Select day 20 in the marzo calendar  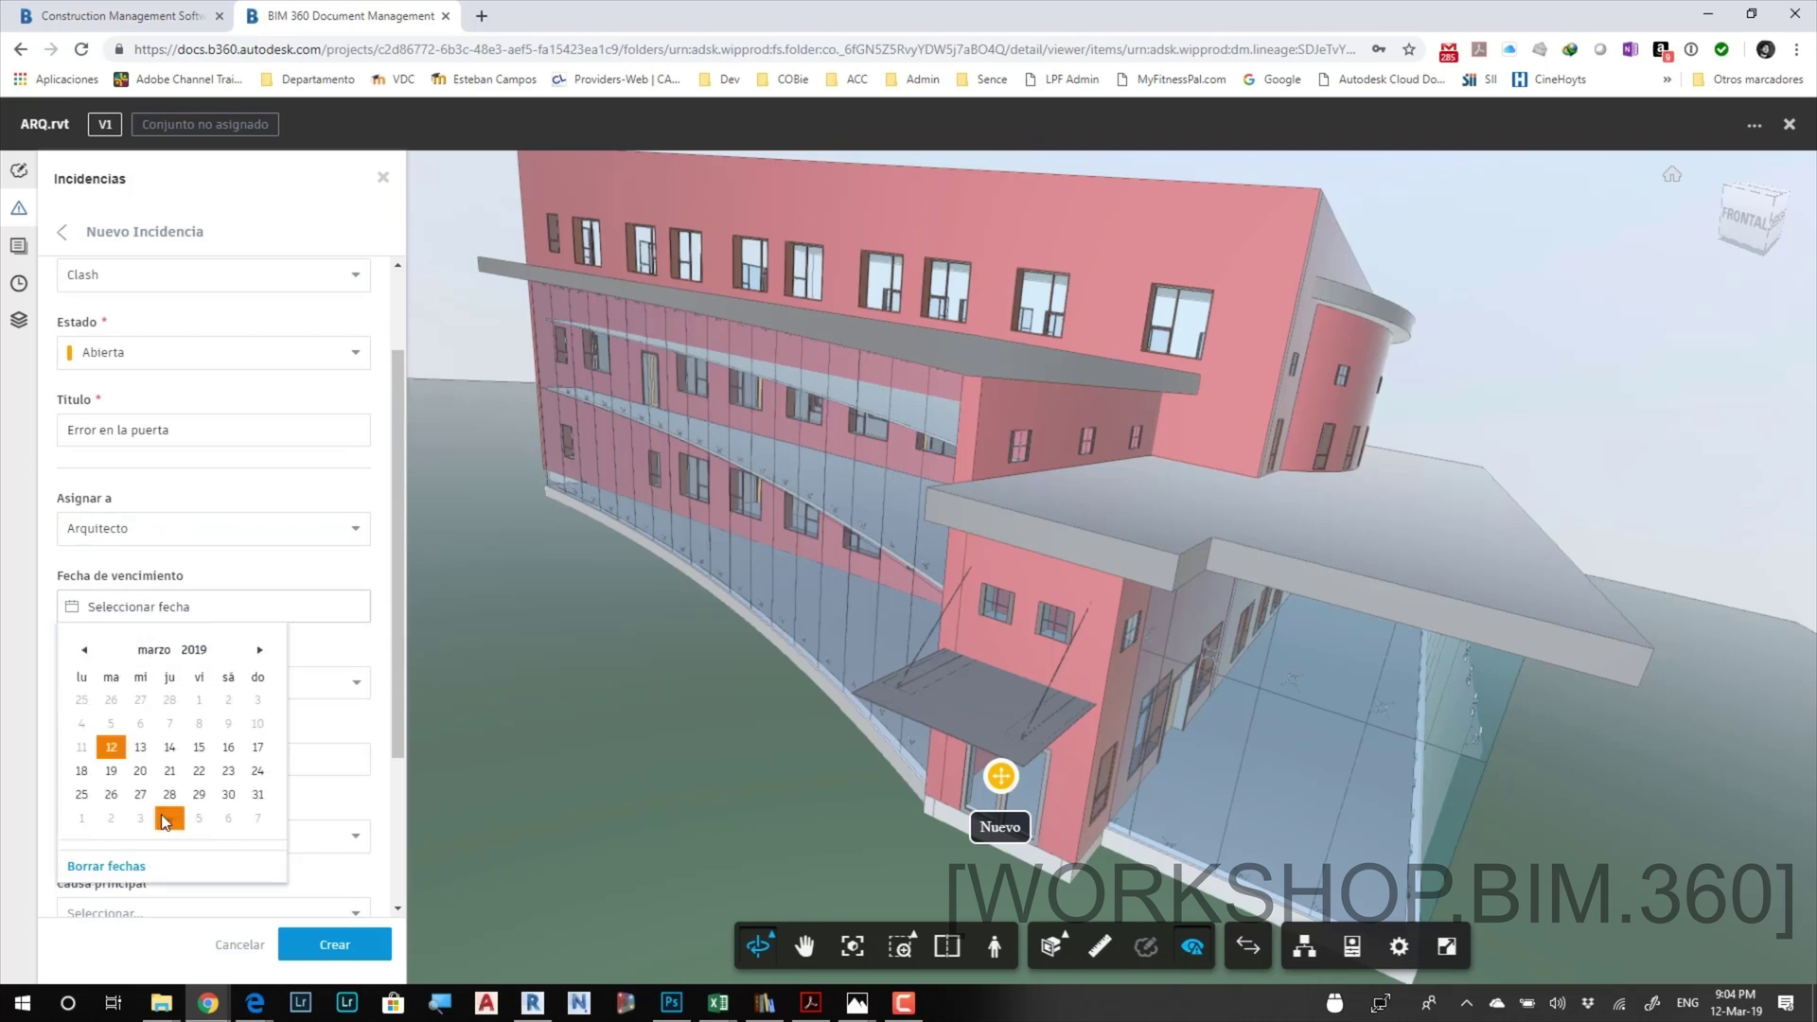tap(140, 771)
